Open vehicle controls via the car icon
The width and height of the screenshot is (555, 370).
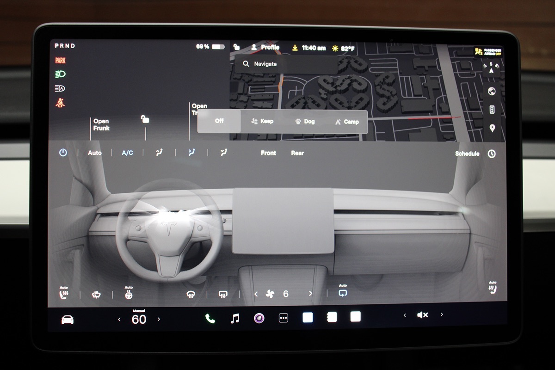click(x=68, y=320)
